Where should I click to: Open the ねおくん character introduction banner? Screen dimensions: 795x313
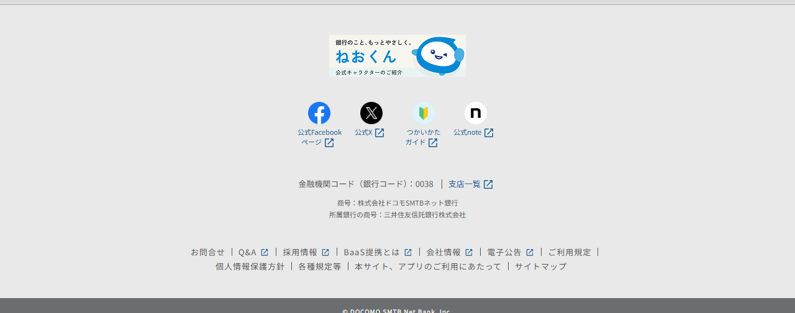[x=397, y=56]
